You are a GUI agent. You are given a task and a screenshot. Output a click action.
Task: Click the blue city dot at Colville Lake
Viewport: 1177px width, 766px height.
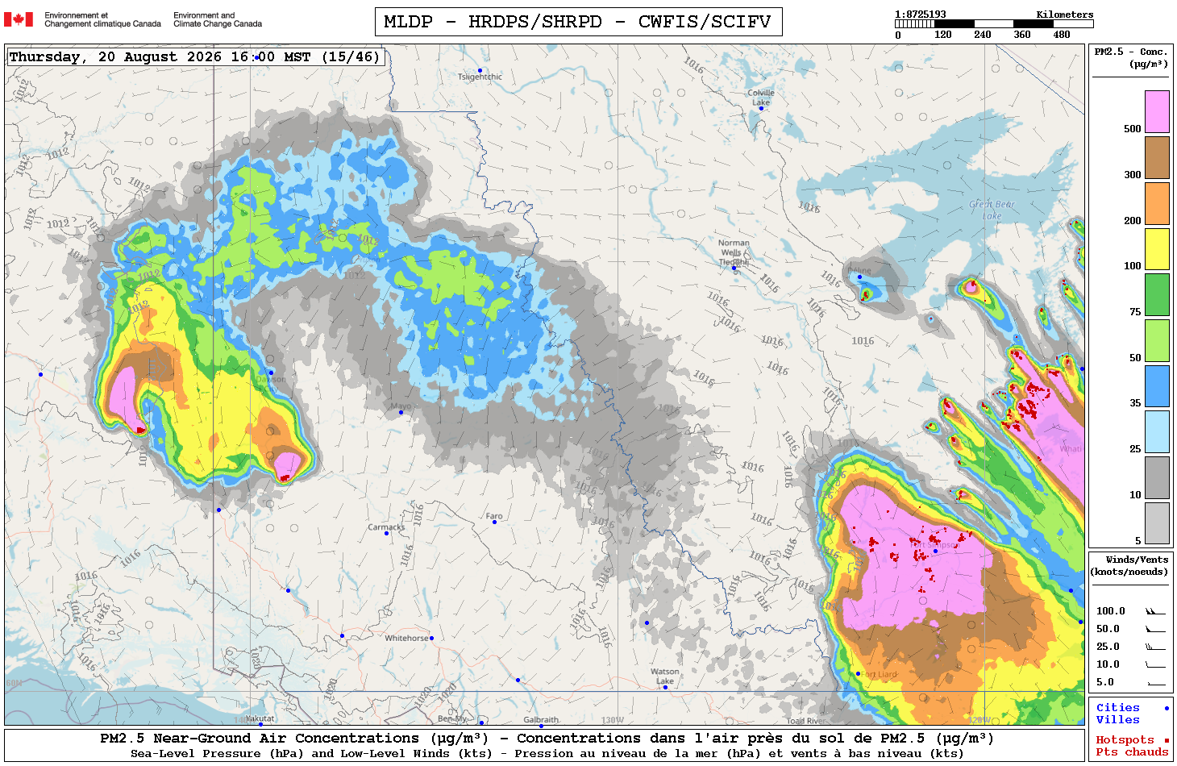tap(761, 108)
